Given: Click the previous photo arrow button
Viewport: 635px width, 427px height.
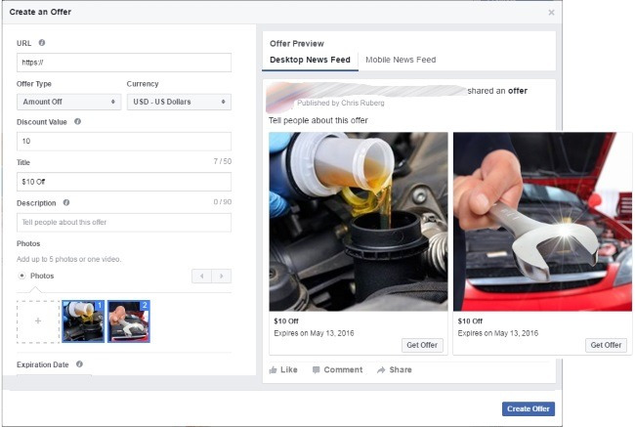Looking at the screenshot, I should pos(201,276).
